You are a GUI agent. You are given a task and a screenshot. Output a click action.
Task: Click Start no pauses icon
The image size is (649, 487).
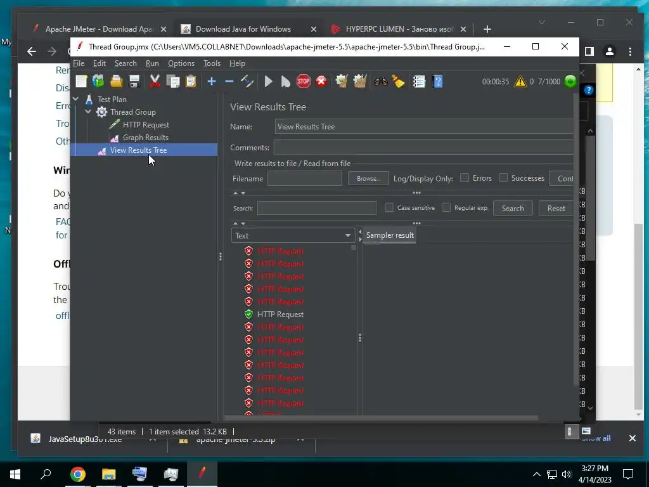pos(286,81)
